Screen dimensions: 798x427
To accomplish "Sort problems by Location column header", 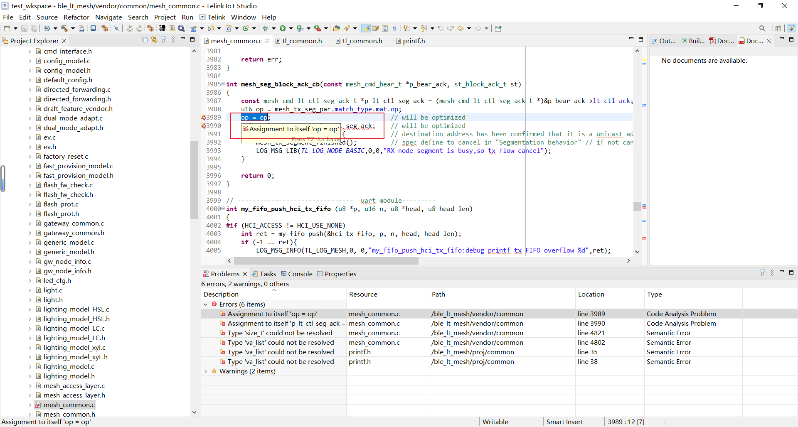I will (609, 294).
